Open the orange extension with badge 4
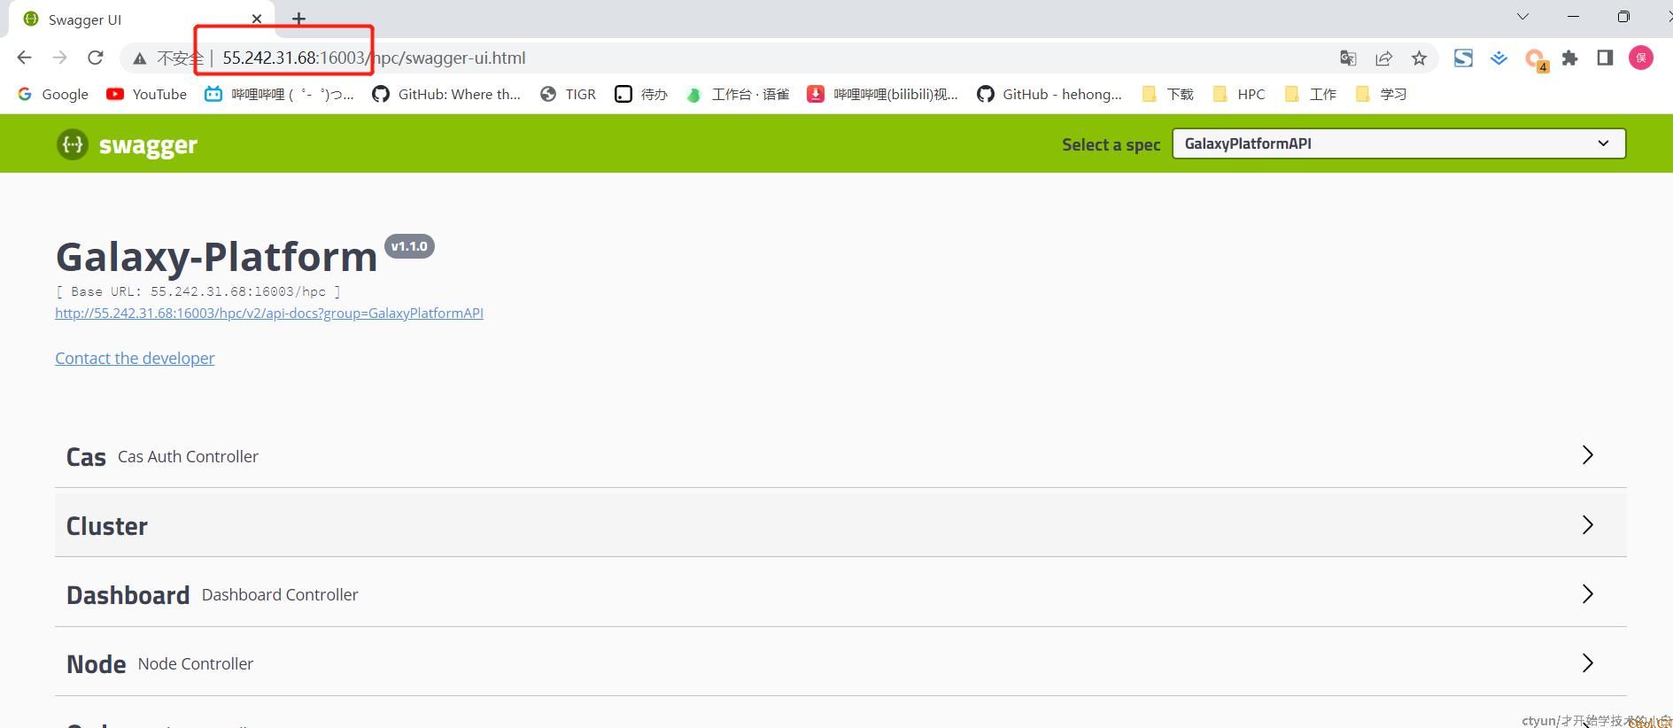Image resolution: width=1673 pixels, height=728 pixels. tap(1535, 59)
